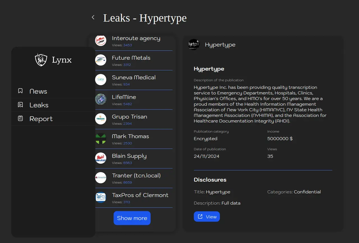Click the LifeMine round logo

(x=101, y=99)
